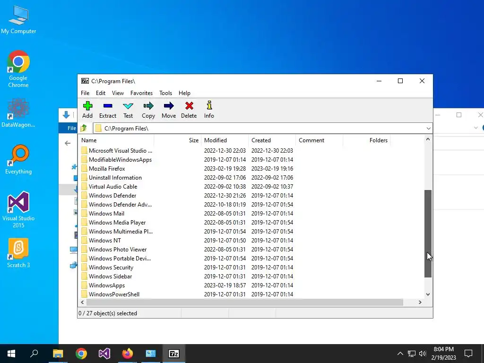Switch to Chrome in the taskbar
The image size is (484, 363).
coord(81,354)
